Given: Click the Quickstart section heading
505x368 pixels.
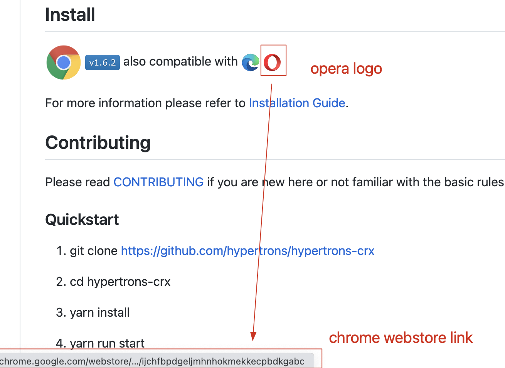Looking at the screenshot, I should coord(82,219).
